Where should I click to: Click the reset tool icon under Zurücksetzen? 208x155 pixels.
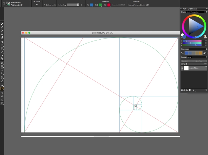(37, 5)
